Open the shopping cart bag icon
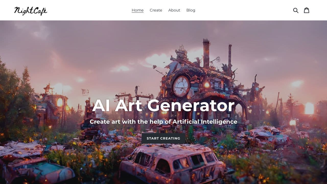 pyautogui.click(x=307, y=10)
